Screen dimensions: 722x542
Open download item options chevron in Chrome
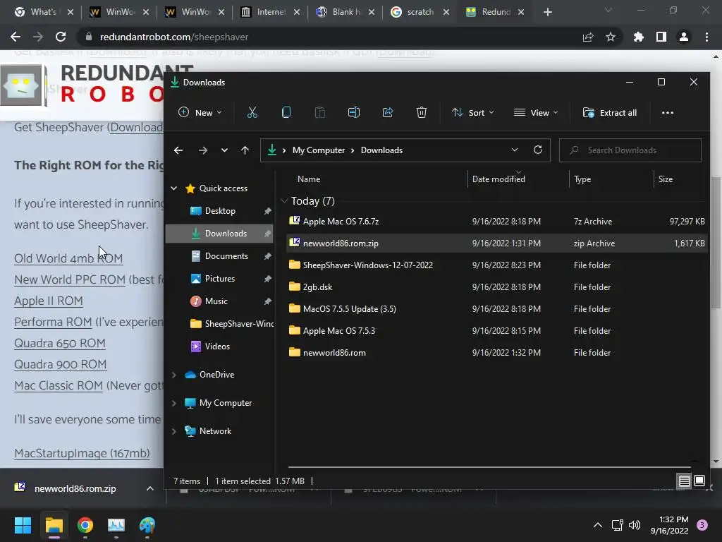click(x=150, y=488)
